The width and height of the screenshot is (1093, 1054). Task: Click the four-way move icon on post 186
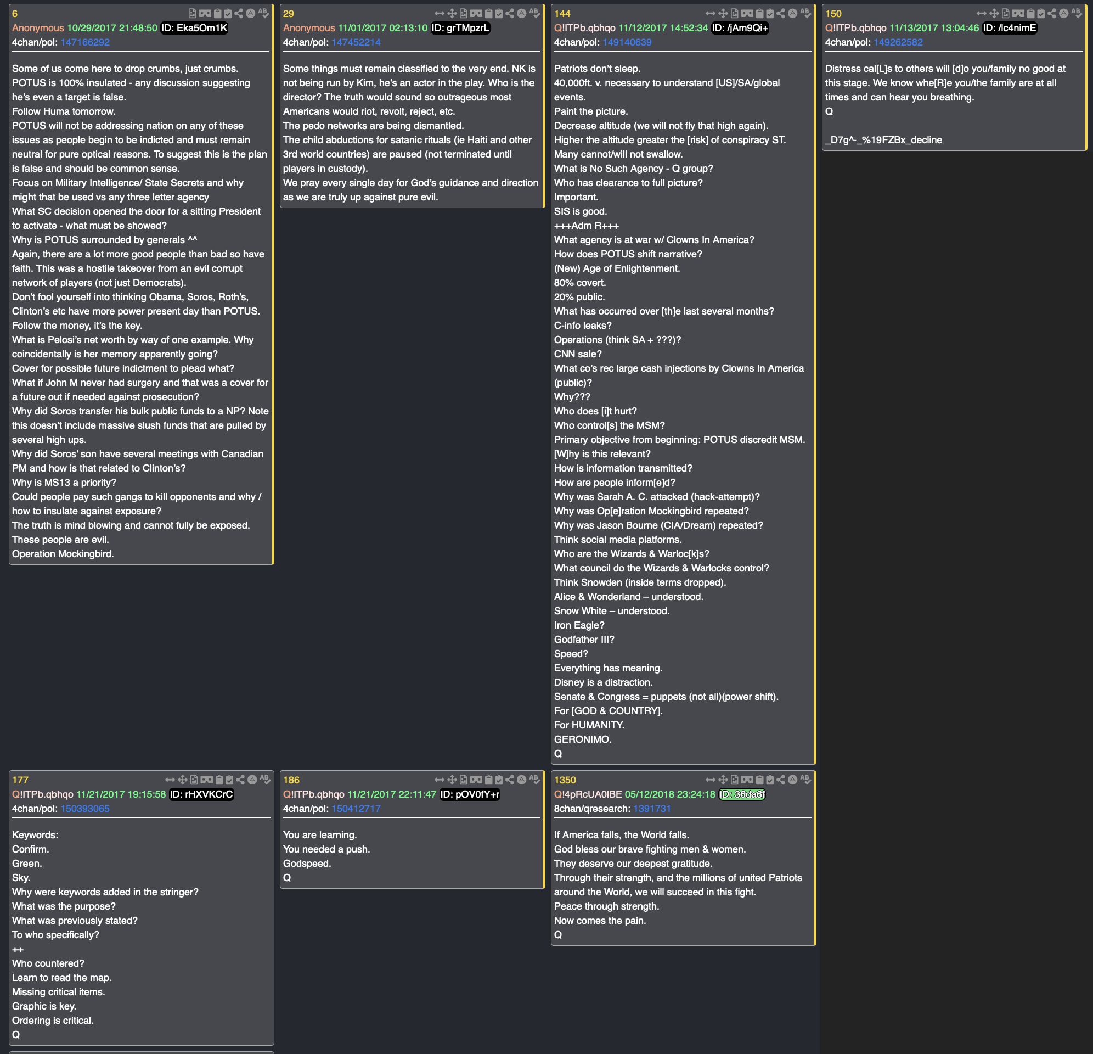pos(452,780)
